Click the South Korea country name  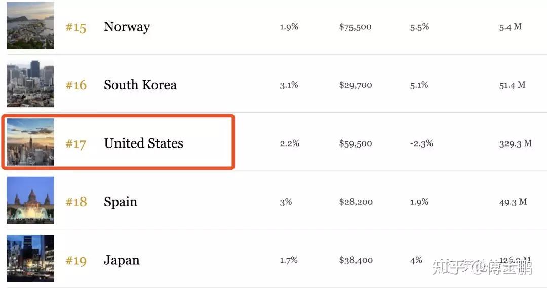[x=140, y=85]
